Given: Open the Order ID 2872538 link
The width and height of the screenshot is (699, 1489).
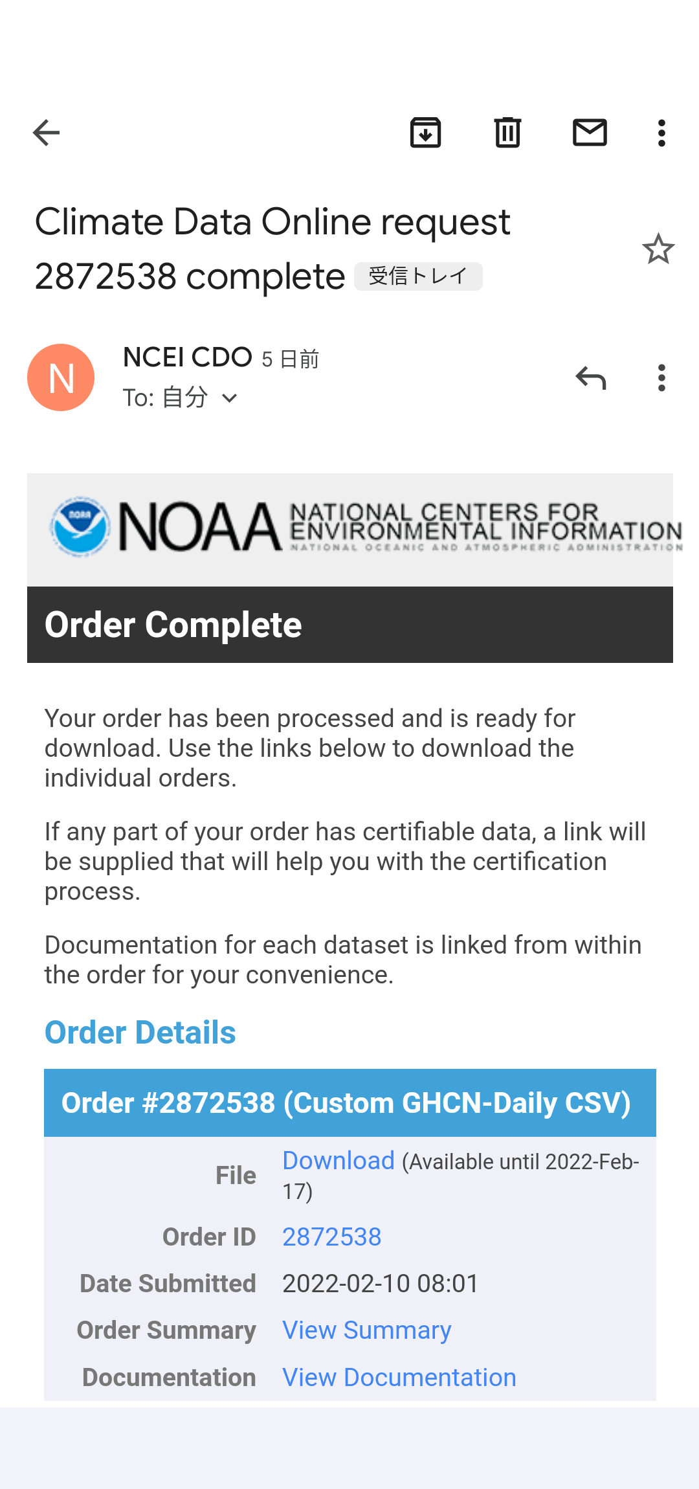Looking at the screenshot, I should tap(332, 1237).
